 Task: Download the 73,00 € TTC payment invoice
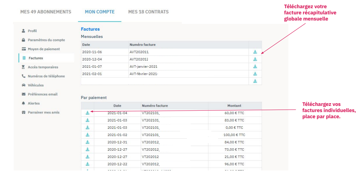click(88, 149)
